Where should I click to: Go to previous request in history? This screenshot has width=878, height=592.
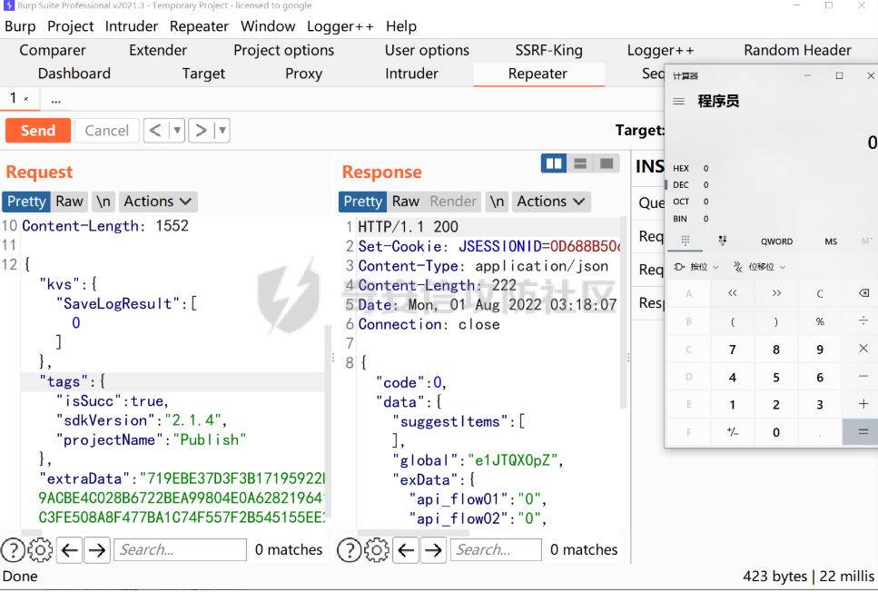pyautogui.click(x=155, y=131)
